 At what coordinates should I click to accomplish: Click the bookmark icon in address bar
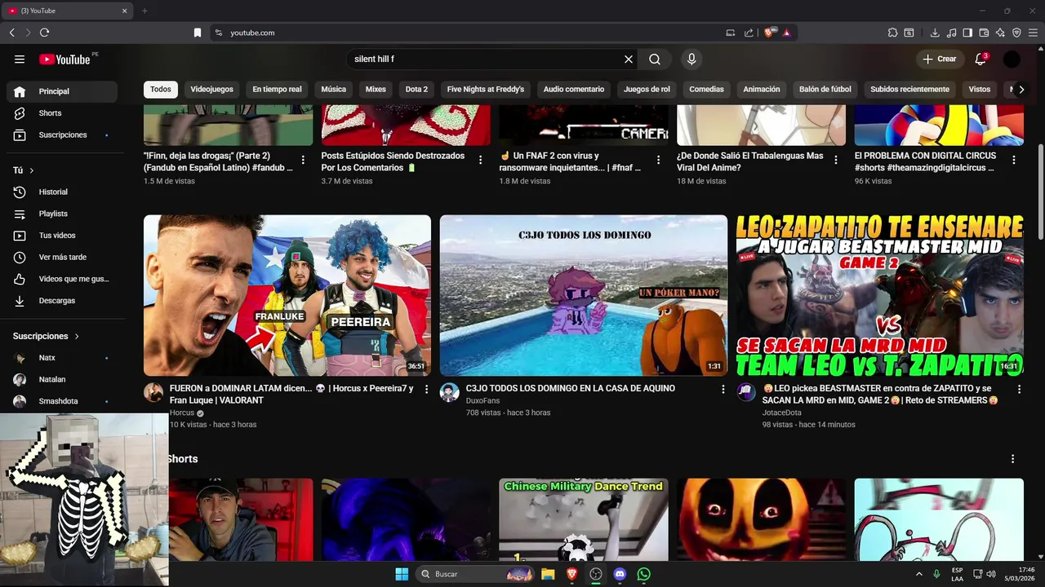pyautogui.click(x=198, y=33)
